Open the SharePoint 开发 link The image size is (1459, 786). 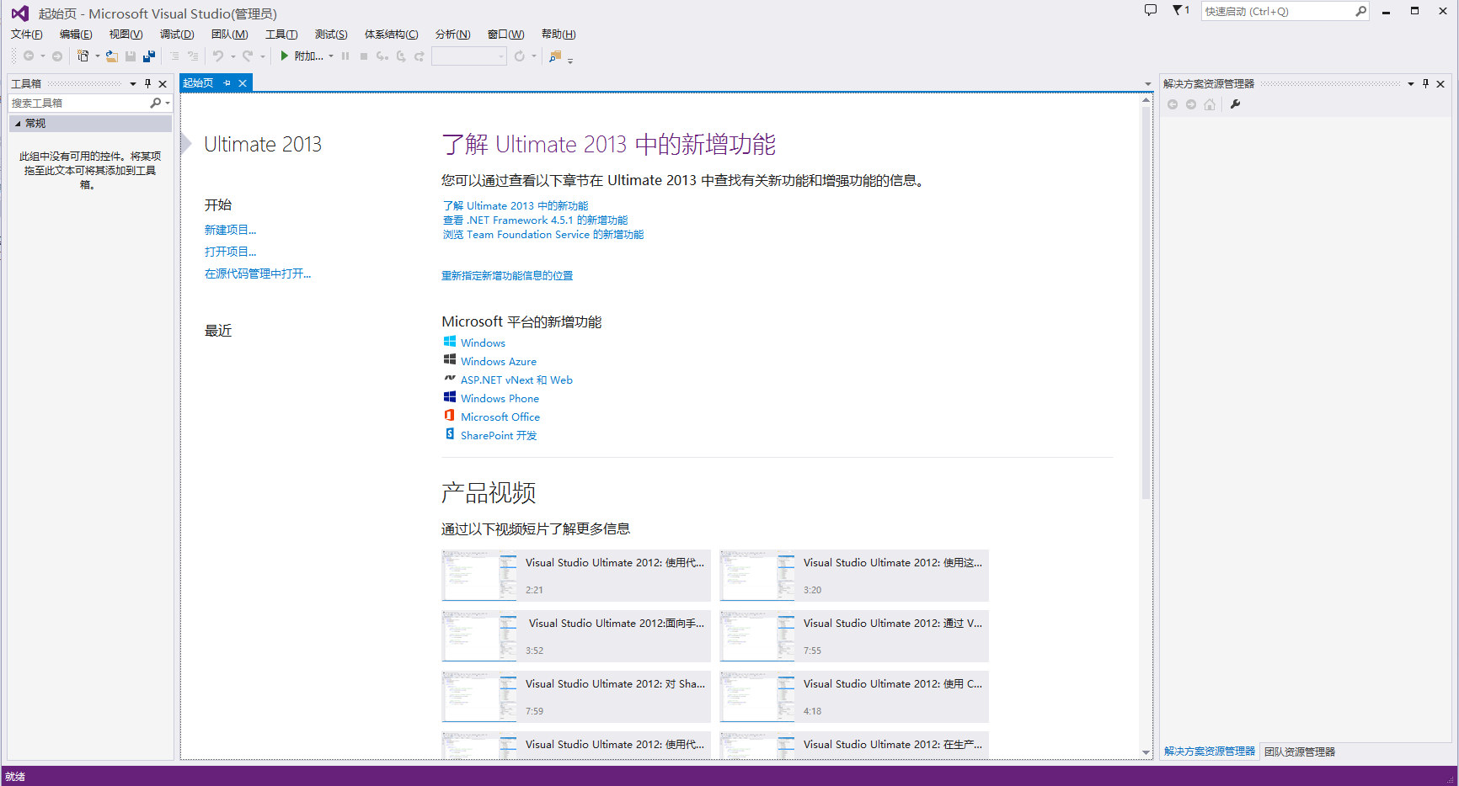click(x=499, y=436)
